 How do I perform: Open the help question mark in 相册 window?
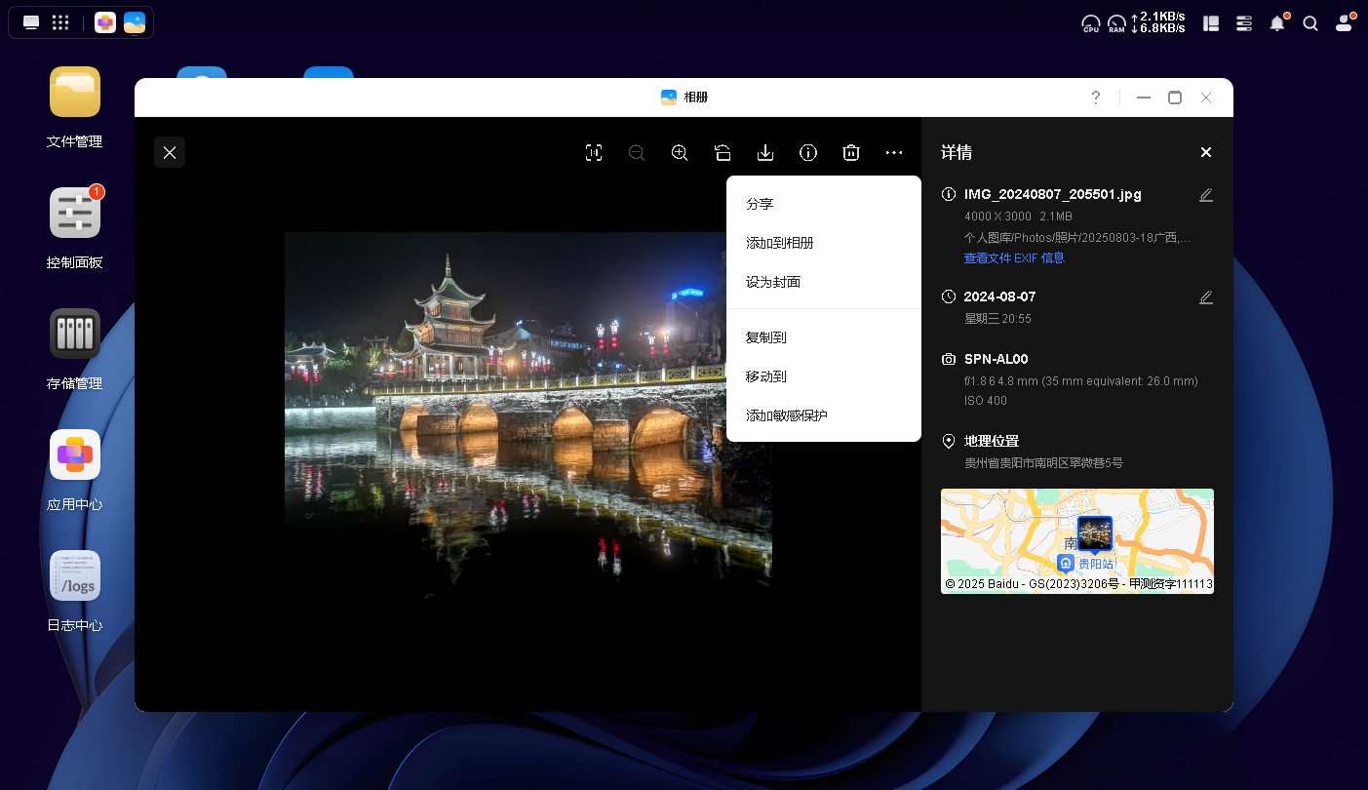click(x=1096, y=98)
